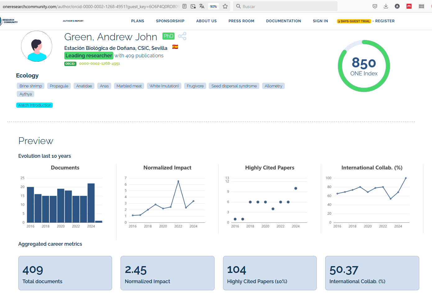The height and width of the screenshot is (303, 432).
Task: Click the picture-in-picture icon in address bar
Action: point(193,6)
